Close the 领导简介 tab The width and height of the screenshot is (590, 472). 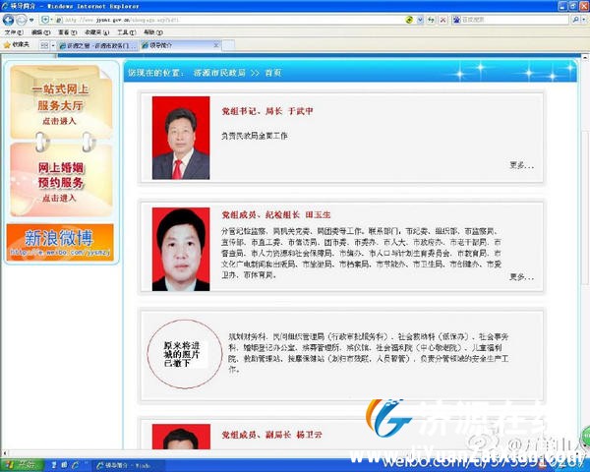[216, 45]
